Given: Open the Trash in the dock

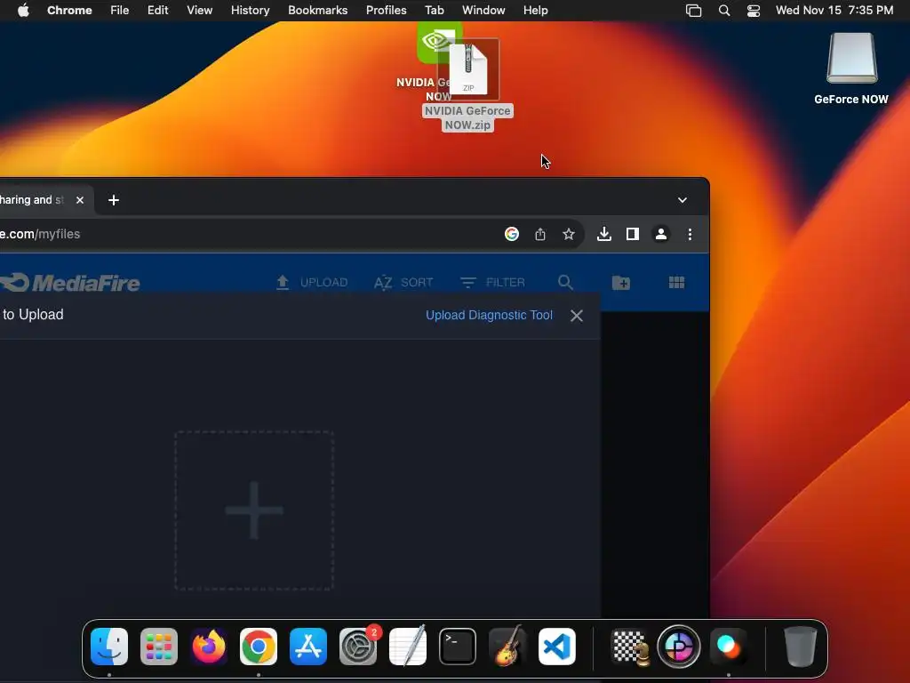Looking at the screenshot, I should [x=801, y=646].
